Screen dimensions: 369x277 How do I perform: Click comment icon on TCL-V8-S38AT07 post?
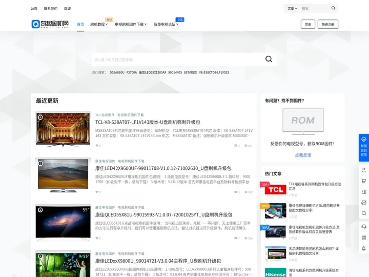click(x=236, y=146)
